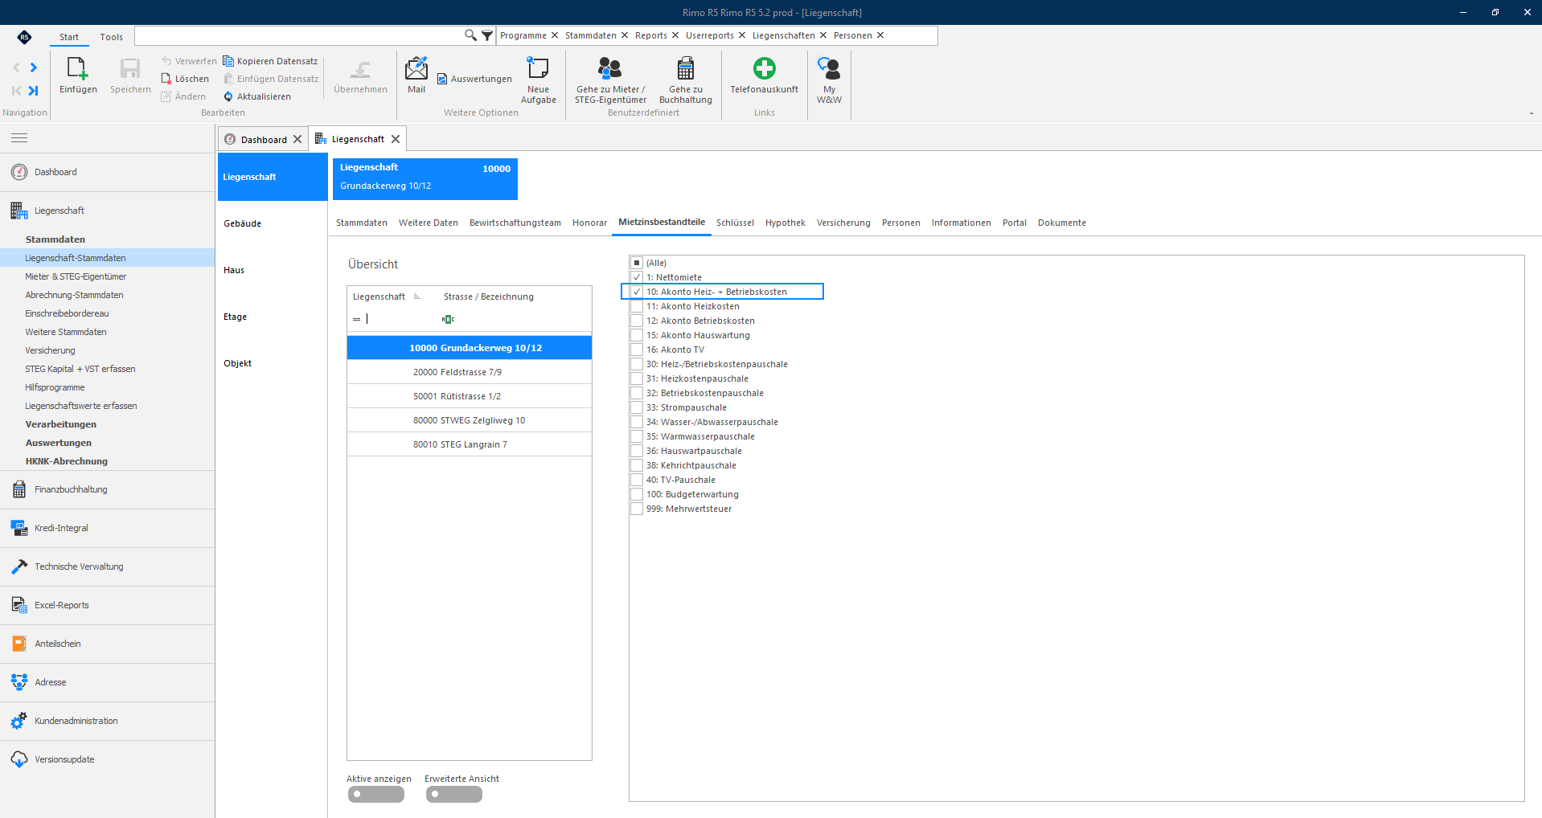This screenshot has width=1542, height=818.
Task: Open My W&W icon
Action: coord(829,69)
